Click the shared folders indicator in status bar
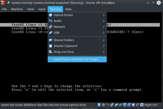 coord(120,105)
